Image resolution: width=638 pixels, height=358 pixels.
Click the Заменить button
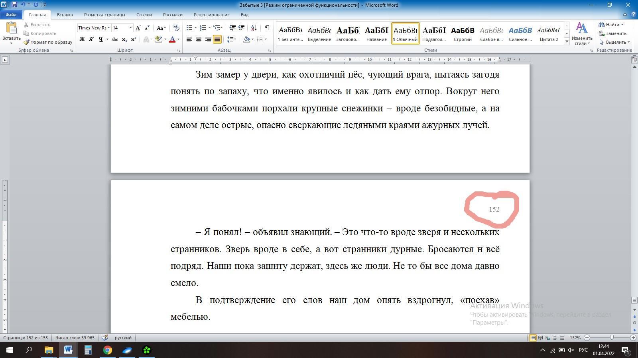[x=612, y=33]
